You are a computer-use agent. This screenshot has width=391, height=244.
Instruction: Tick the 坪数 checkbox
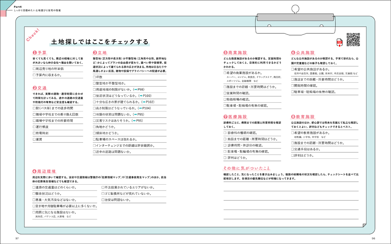[95, 77]
